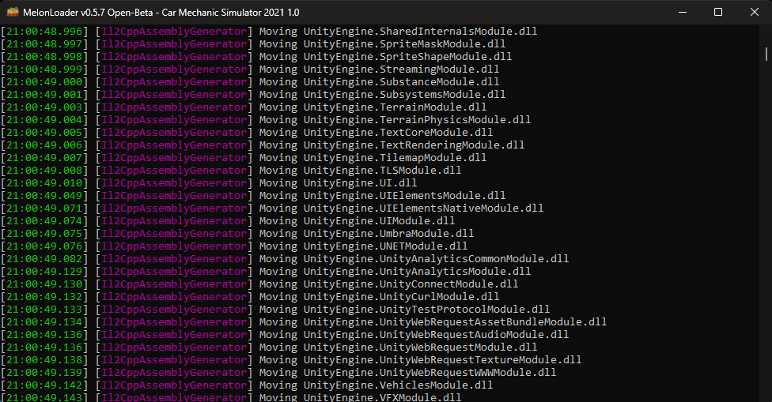Click the MelonLoader icon in the title bar
The image size is (772, 402).
click(x=13, y=12)
